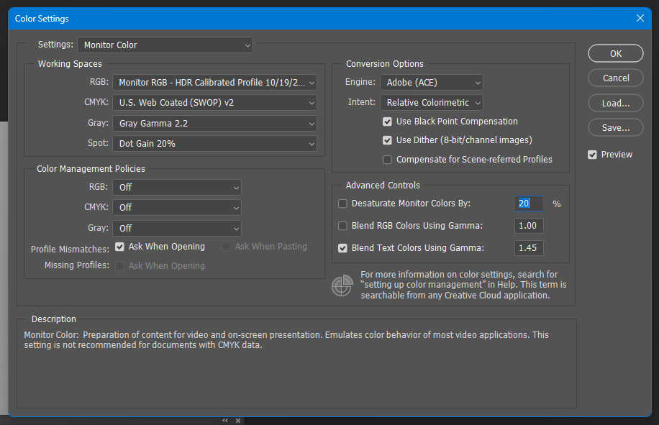Change the conversion Engine dropdown
Screen dimensions: 659x425
[431, 82]
